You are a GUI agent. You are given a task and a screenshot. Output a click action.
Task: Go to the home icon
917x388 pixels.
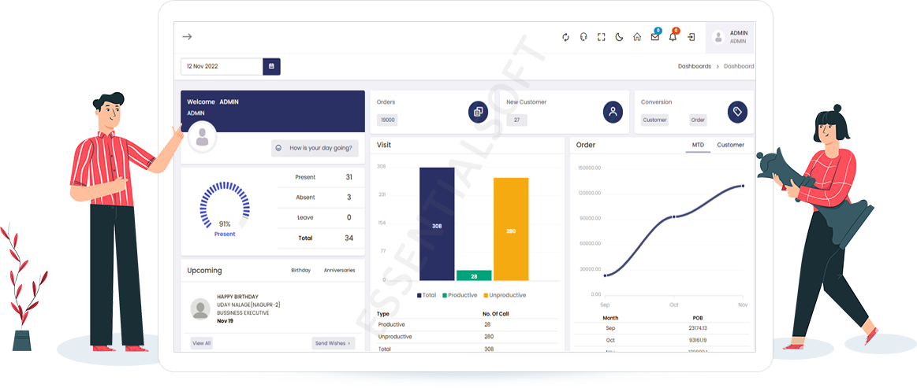coord(637,37)
